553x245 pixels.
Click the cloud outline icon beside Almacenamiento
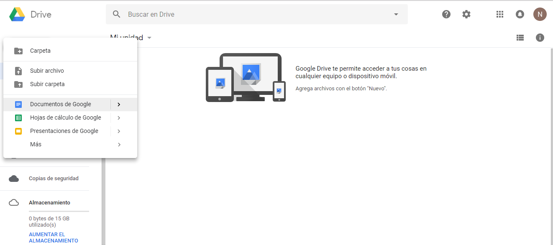pos(14,203)
